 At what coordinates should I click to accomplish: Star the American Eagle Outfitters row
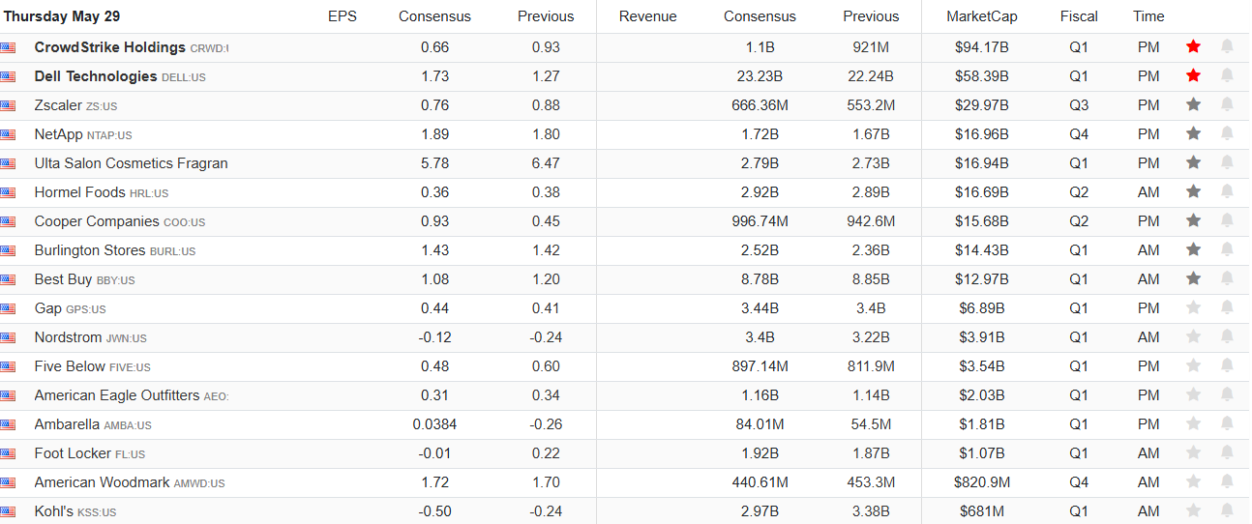tap(1193, 394)
